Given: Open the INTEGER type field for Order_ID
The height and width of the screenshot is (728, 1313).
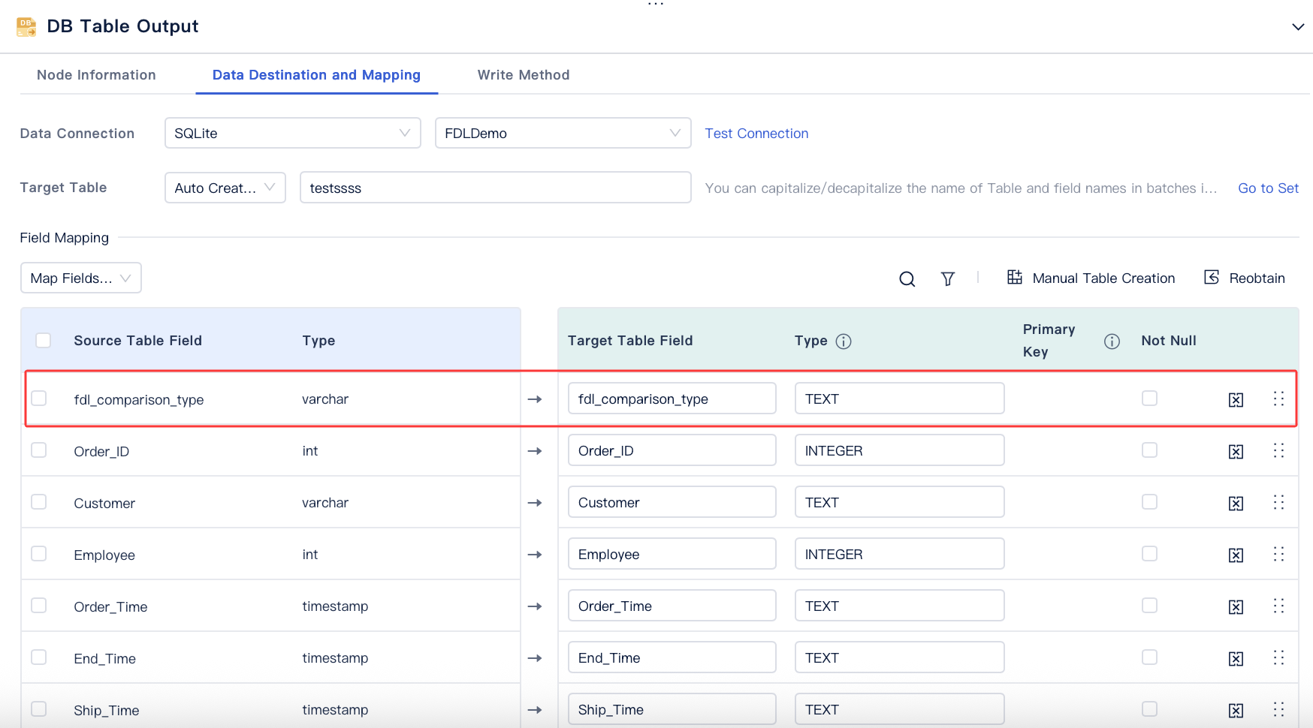Looking at the screenshot, I should (x=900, y=450).
